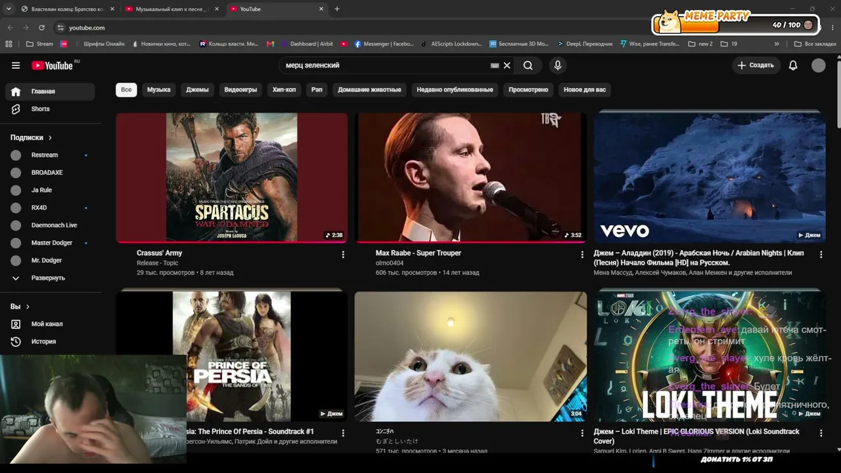Open the DeepL Переводчик bookmark
841x473 pixels.
pyautogui.click(x=585, y=44)
